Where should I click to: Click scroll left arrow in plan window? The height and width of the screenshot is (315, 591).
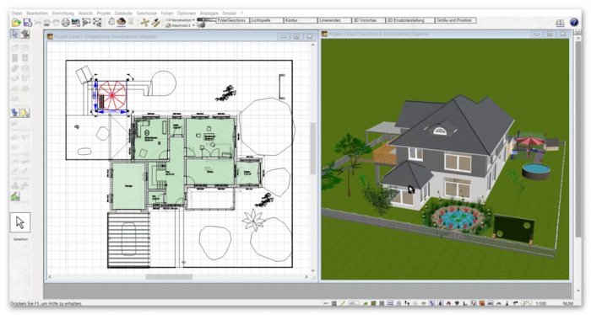point(50,276)
